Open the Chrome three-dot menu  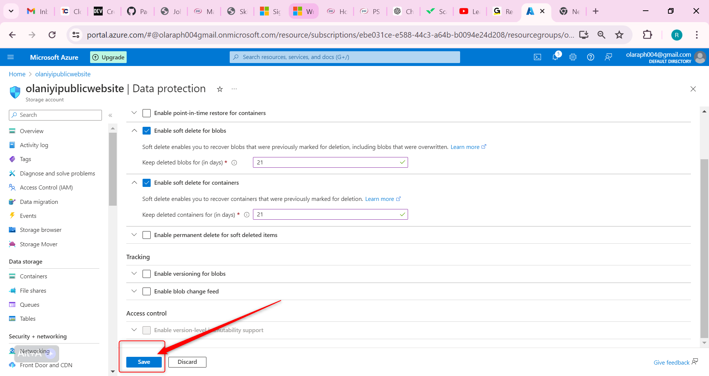pyautogui.click(x=697, y=35)
